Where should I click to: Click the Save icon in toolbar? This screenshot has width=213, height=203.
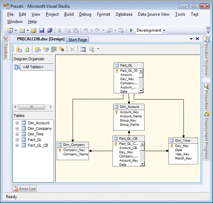[42, 31]
